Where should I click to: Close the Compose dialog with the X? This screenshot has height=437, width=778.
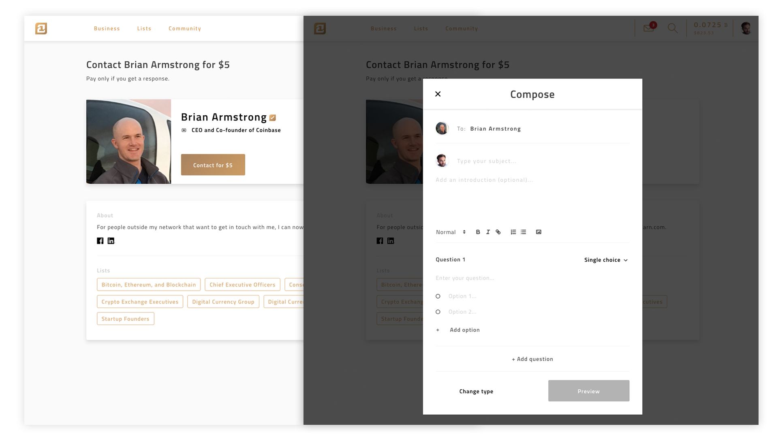[438, 94]
